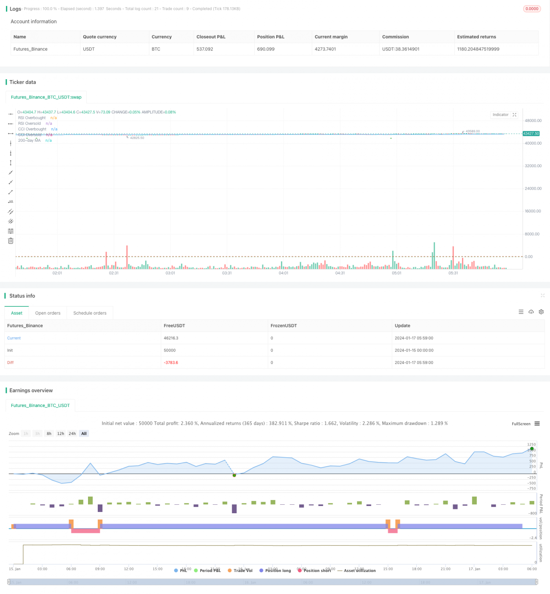The height and width of the screenshot is (594, 550).
Task: Select the Schedule orders tab
Action: (90, 313)
